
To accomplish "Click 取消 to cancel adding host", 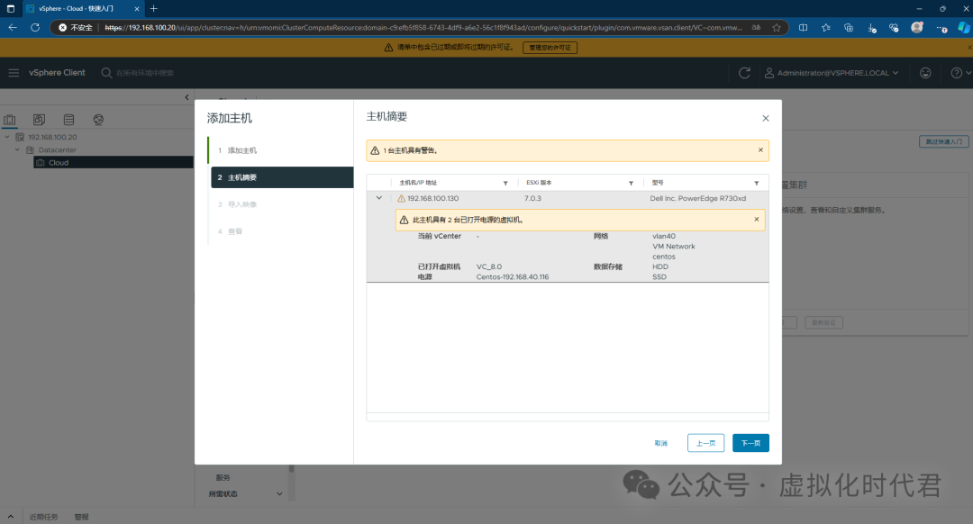I will [x=661, y=443].
